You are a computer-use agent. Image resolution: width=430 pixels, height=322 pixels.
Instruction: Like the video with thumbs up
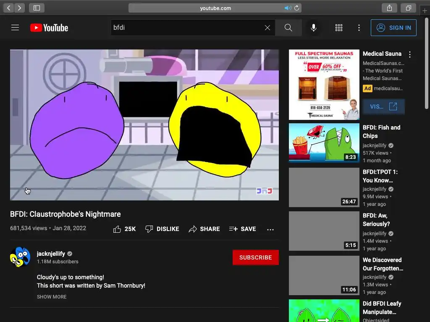124,229
